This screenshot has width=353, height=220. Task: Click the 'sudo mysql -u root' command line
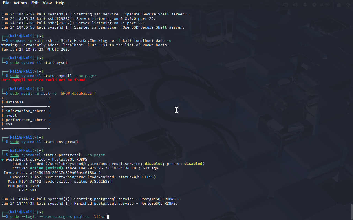[53, 93]
